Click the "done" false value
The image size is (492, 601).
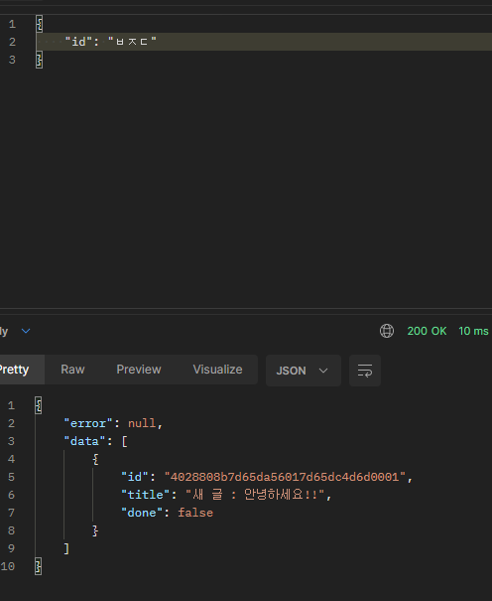tap(195, 513)
